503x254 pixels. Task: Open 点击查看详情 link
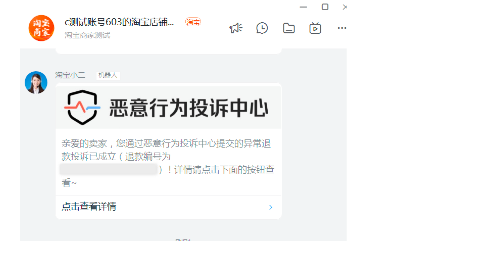[89, 207]
